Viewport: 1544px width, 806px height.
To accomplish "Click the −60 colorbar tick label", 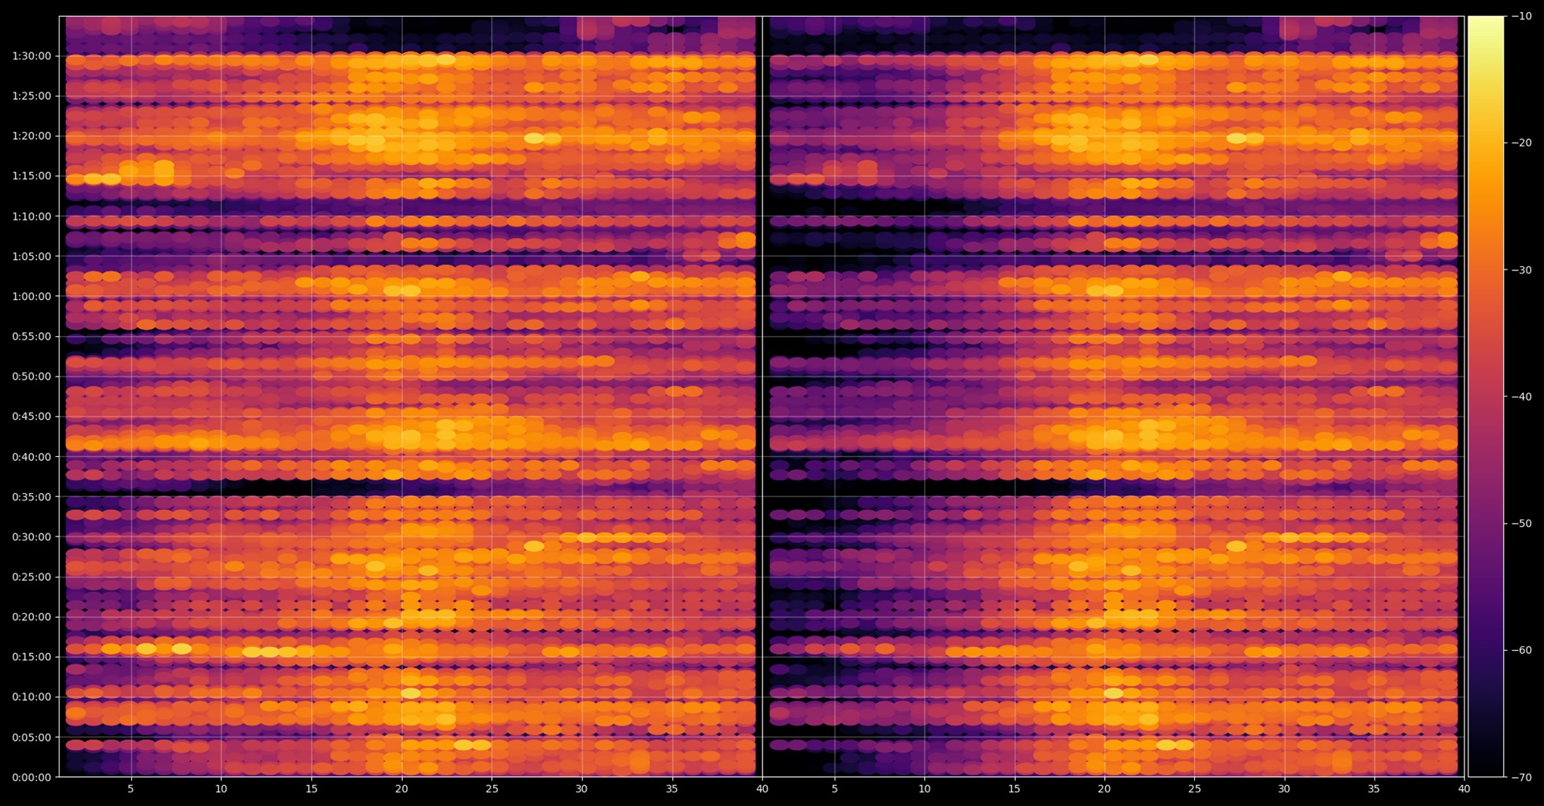I will point(1521,651).
